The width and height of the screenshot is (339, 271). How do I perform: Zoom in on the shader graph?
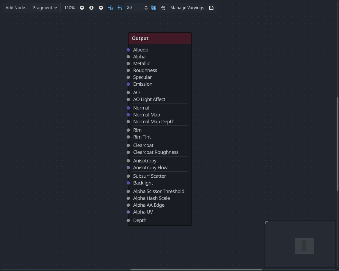point(101,7)
